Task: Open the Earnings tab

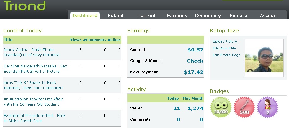Action: tap(177, 16)
